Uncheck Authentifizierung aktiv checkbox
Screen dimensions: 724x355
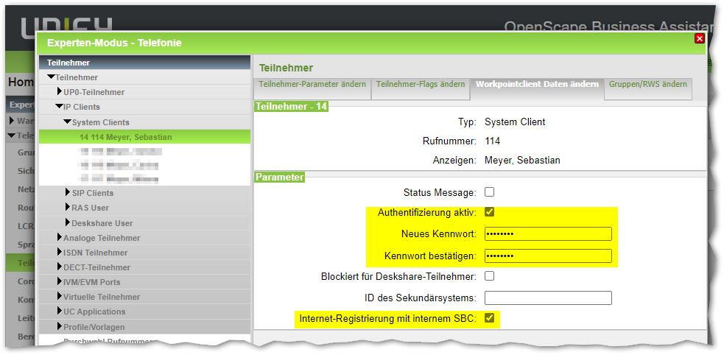pos(490,212)
